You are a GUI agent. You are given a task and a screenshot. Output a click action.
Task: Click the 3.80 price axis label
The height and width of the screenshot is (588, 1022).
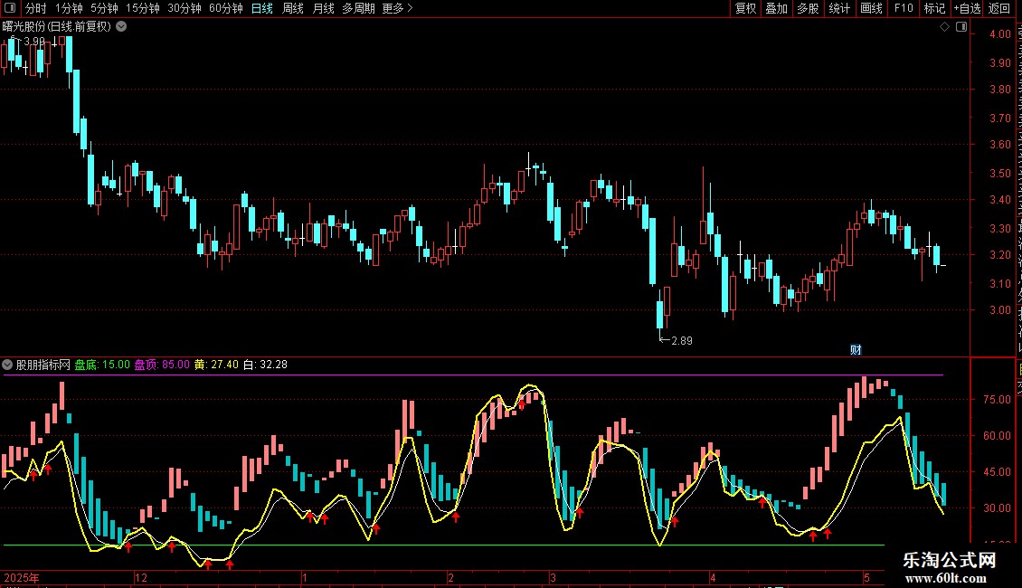click(999, 90)
